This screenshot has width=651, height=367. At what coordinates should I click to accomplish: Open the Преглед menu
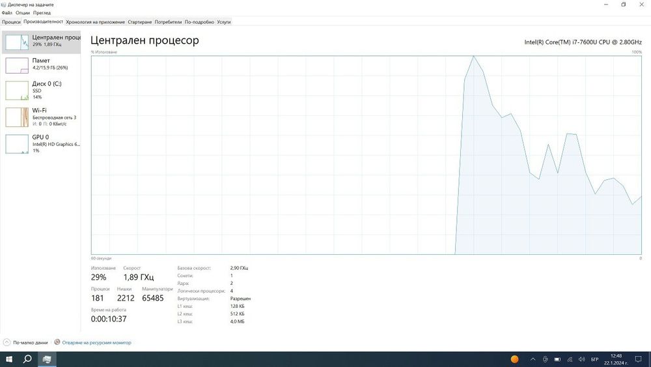click(x=42, y=13)
